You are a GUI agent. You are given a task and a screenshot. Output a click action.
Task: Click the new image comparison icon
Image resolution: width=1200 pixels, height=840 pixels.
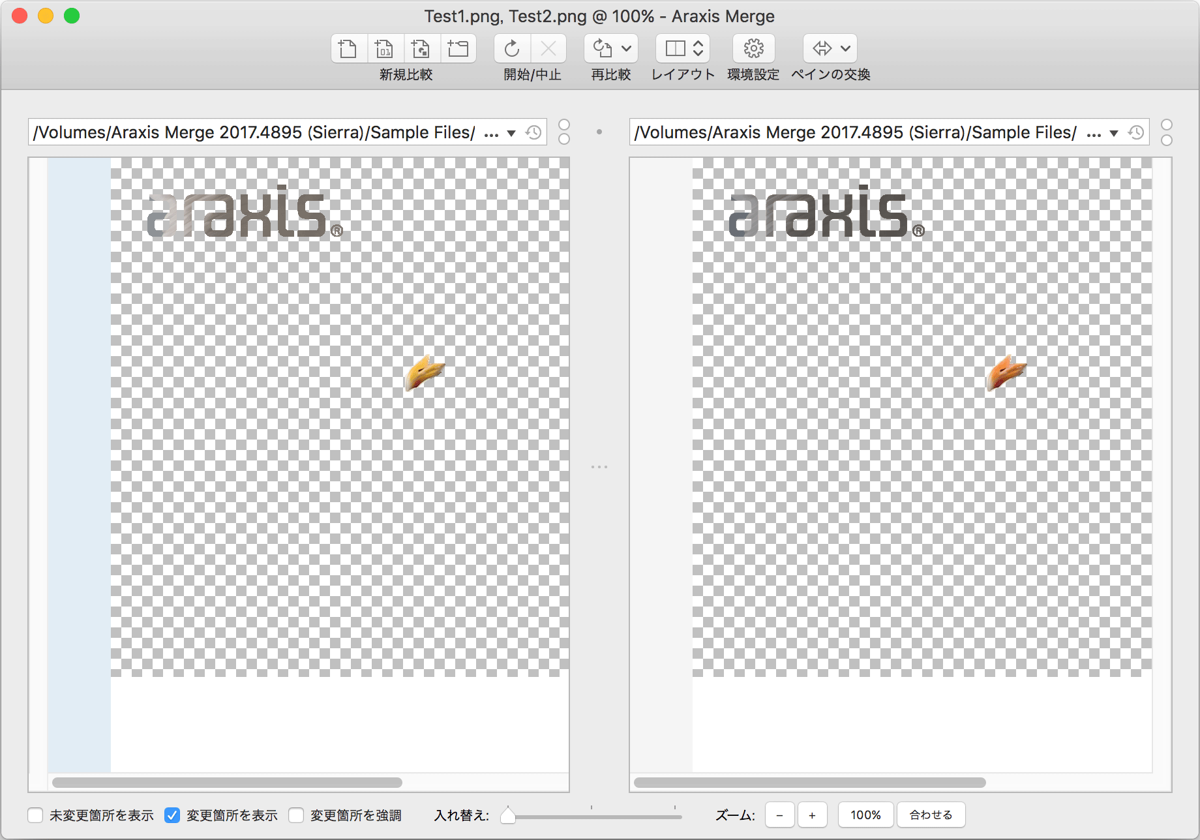pos(421,49)
